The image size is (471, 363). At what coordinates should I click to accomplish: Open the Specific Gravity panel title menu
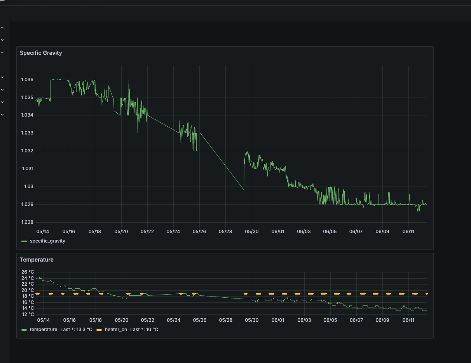[41, 53]
